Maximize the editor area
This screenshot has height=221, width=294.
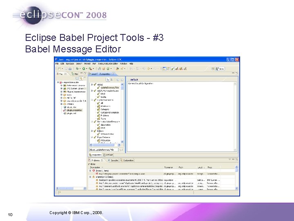pyautogui.click(x=236, y=73)
